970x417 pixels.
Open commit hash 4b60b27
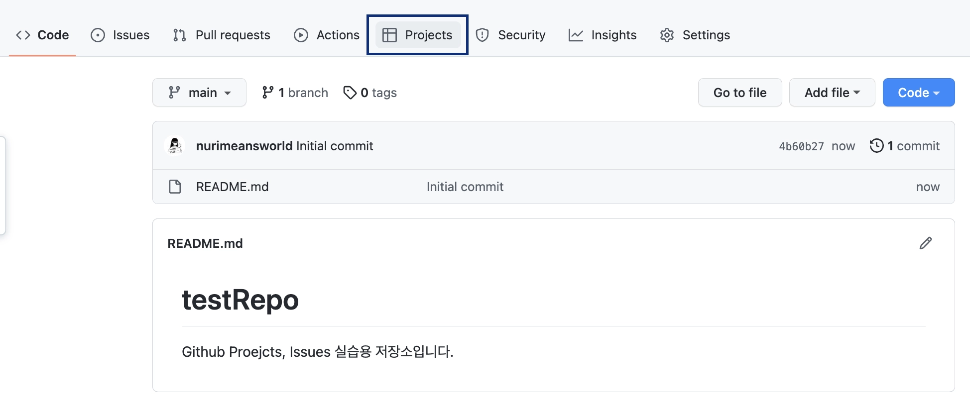[x=801, y=146]
